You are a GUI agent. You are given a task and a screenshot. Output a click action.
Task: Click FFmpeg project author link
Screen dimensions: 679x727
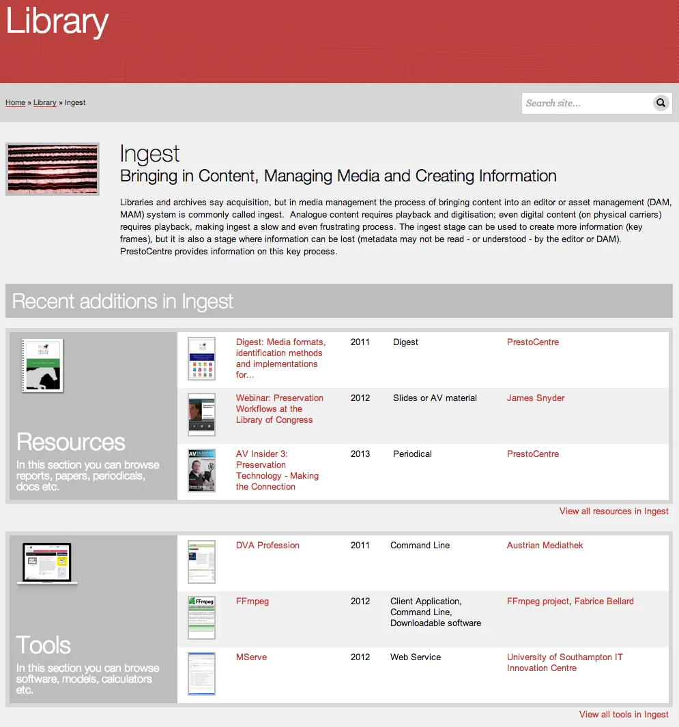pyautogui.click(x=538, y=602)
